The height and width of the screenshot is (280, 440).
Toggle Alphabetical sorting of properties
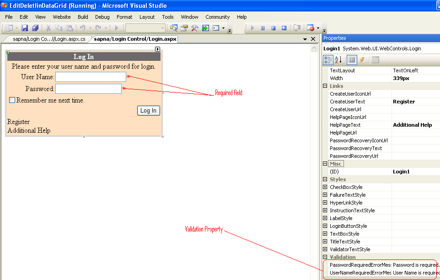pos(338,60)
